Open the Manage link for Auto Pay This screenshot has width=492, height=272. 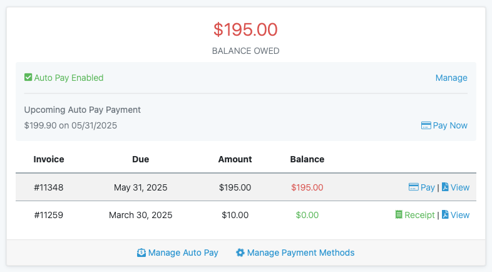pos(451,78)
